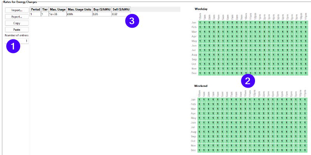Select Weekend schedule cell Jan at 12am
The width and height of the screenshot is (311, 155).
(x=199, y=100)
